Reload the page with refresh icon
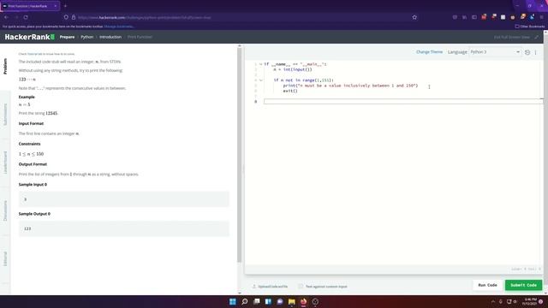This screenshot has height=308, width=548. [x=26, y=17]
